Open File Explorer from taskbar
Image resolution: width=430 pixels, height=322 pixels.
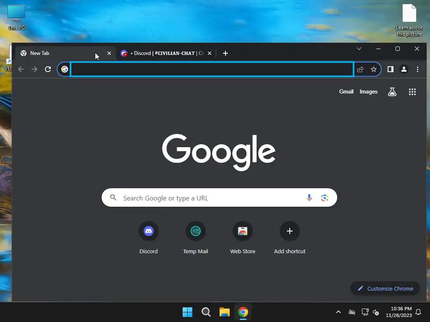224,312
